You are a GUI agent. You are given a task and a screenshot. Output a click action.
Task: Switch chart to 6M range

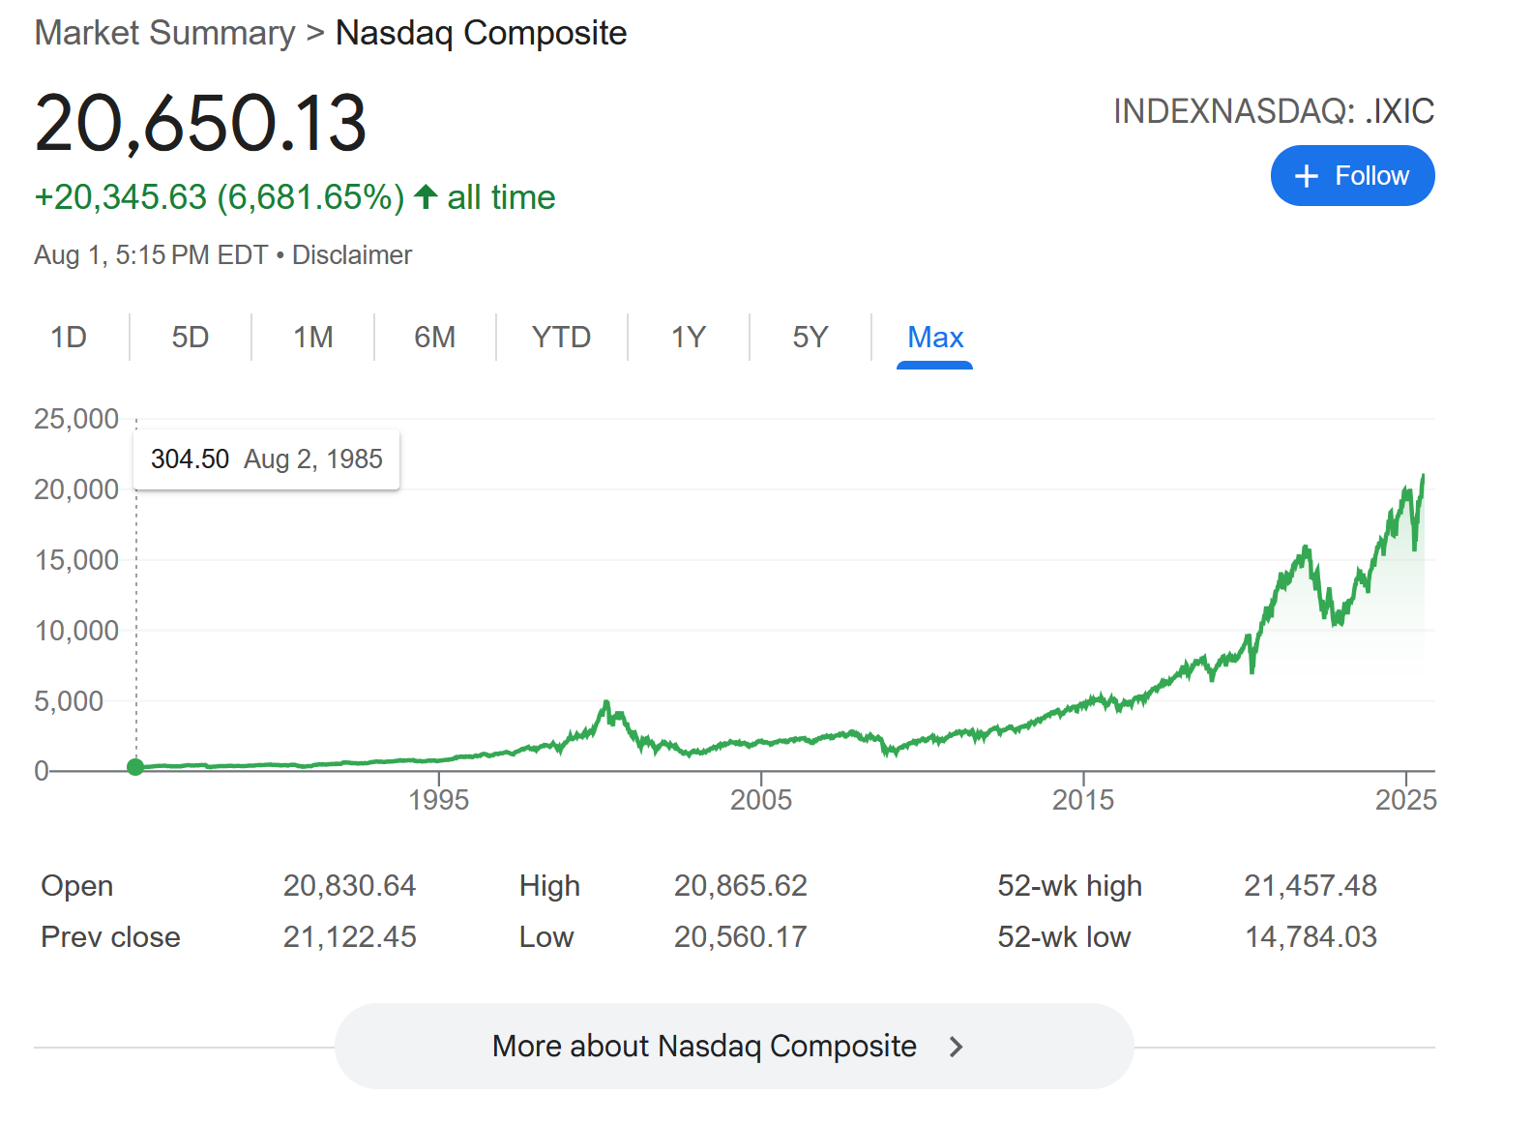point(434,338)
